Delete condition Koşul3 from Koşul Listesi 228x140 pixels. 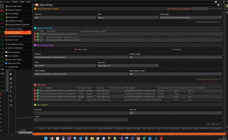pyautogui.click(x=35, y=97)
